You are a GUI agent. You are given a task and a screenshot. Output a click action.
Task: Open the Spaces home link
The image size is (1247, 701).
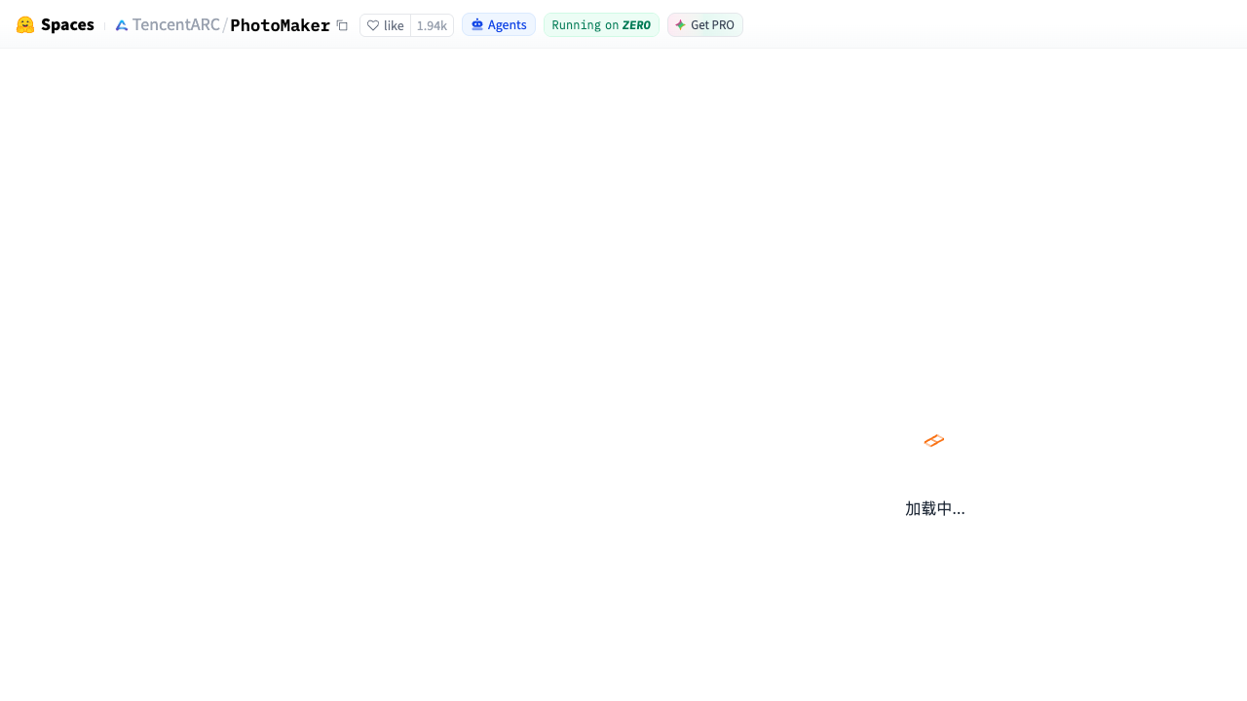pos(56,24)
